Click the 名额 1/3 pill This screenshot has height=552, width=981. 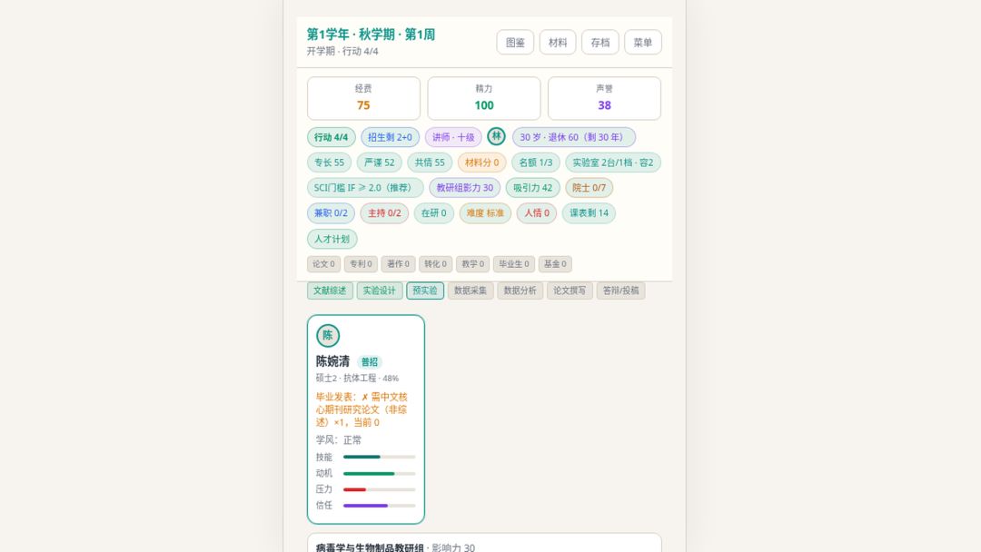536,163
